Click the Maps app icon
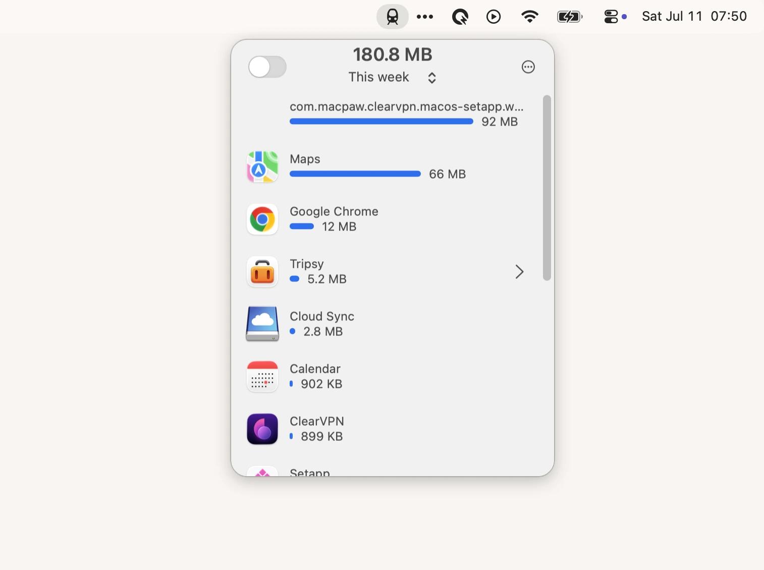This screenshot has height=570, width=764. coord(262,166)
